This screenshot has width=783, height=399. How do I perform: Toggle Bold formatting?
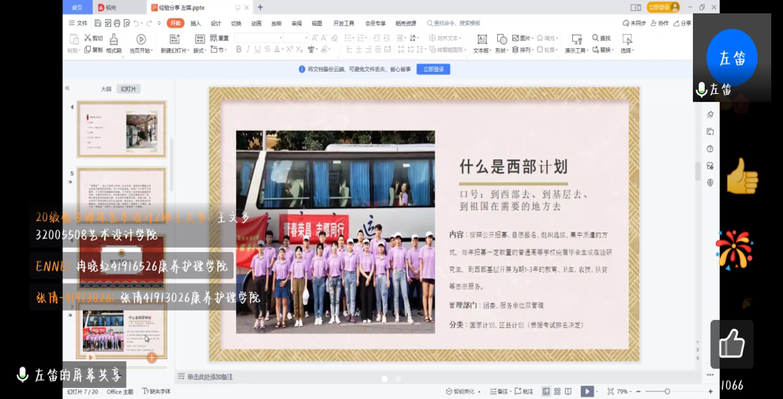tap(238, 50)
